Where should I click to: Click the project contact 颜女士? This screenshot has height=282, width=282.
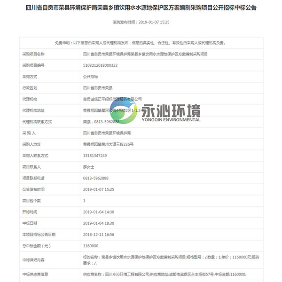coord(89,167)
